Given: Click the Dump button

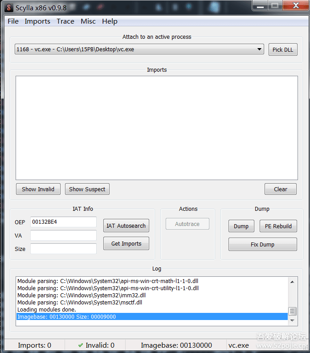Looking at the screenshot, I should (241, 226).
